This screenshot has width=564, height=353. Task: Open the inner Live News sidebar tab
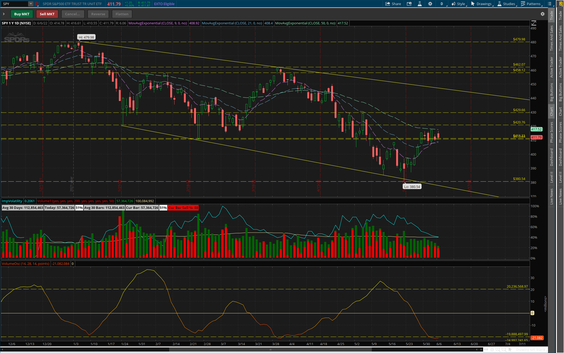coord(552,196)
